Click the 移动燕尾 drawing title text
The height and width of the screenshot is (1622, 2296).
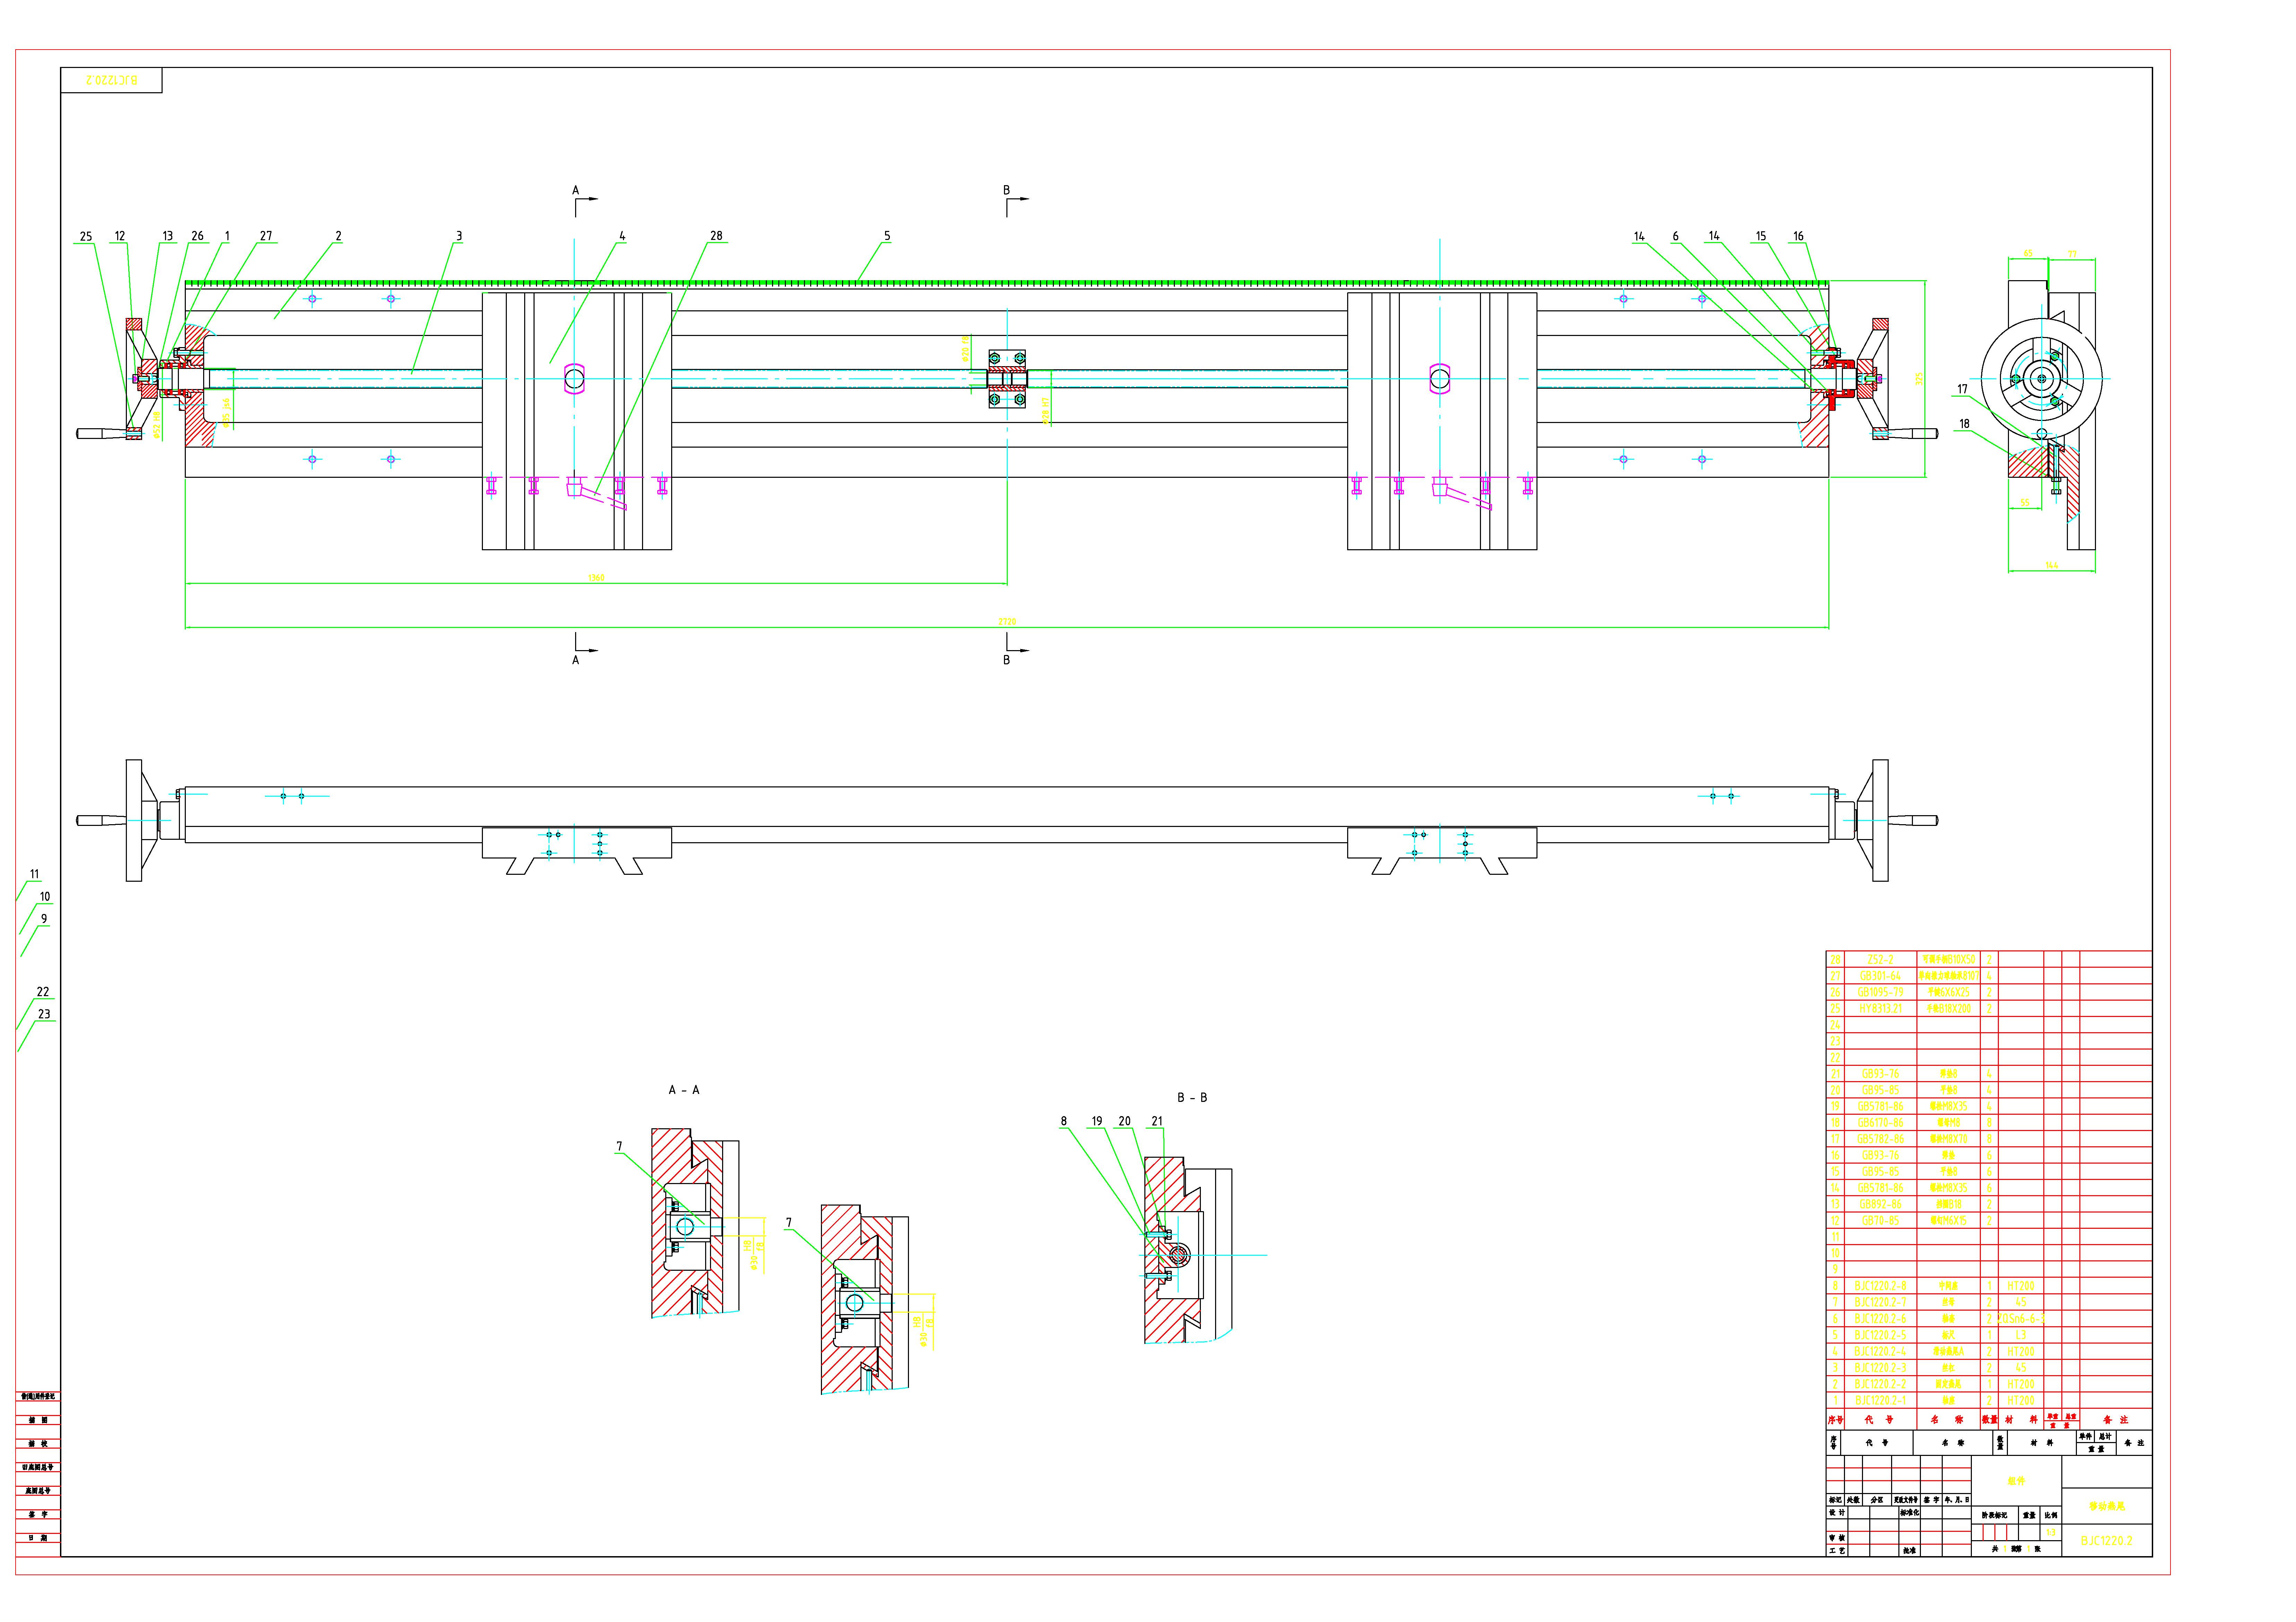(2107, 1506)
